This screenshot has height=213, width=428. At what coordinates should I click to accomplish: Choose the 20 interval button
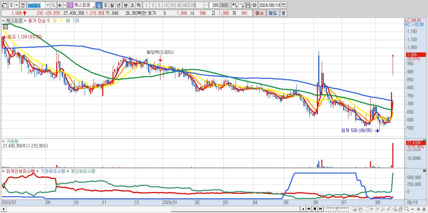(x=172, y=5)
